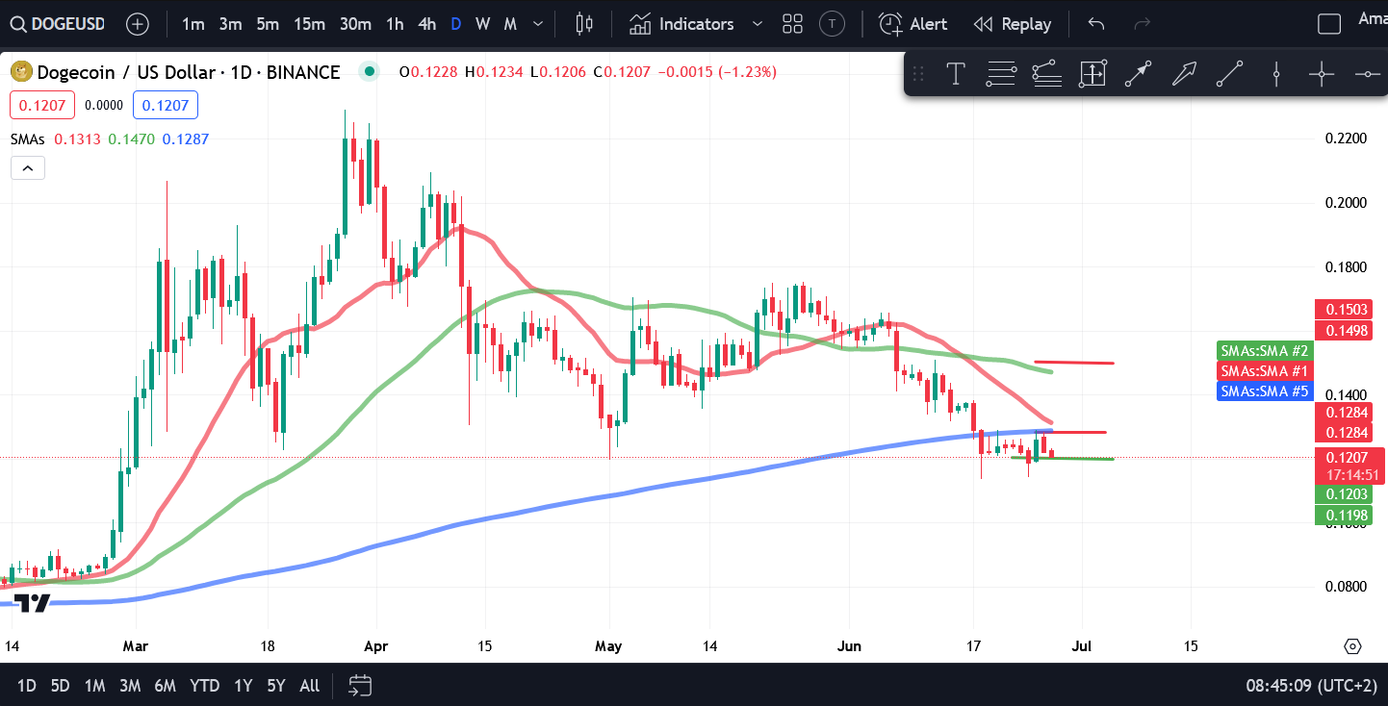Image resolution: width=1388 pixels, height=706 pixels.
Task: Click the blue 0.1207 buy price box
Action: click(166, 105)
